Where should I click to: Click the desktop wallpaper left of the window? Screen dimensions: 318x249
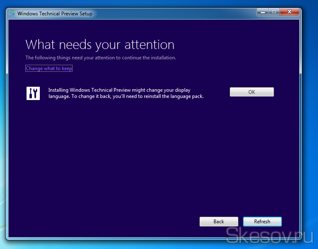click(2, 124)
